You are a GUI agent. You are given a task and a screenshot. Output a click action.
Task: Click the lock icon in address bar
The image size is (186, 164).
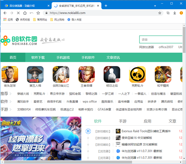coord(46,13)
